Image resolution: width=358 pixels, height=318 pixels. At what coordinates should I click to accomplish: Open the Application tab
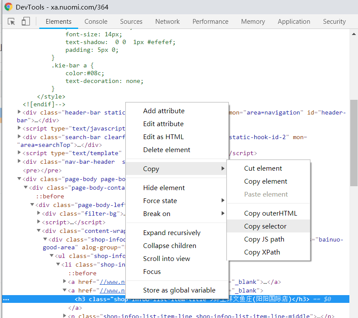click(294, 22)
